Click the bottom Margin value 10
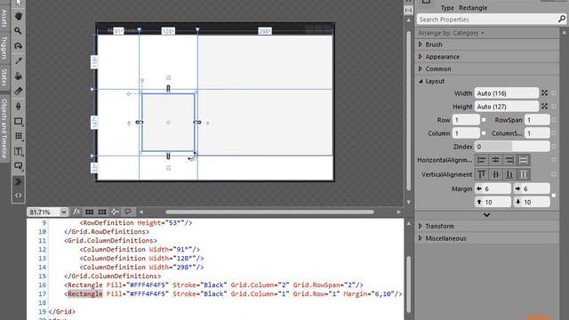This screenshot has height=320, width=569. 532,202
